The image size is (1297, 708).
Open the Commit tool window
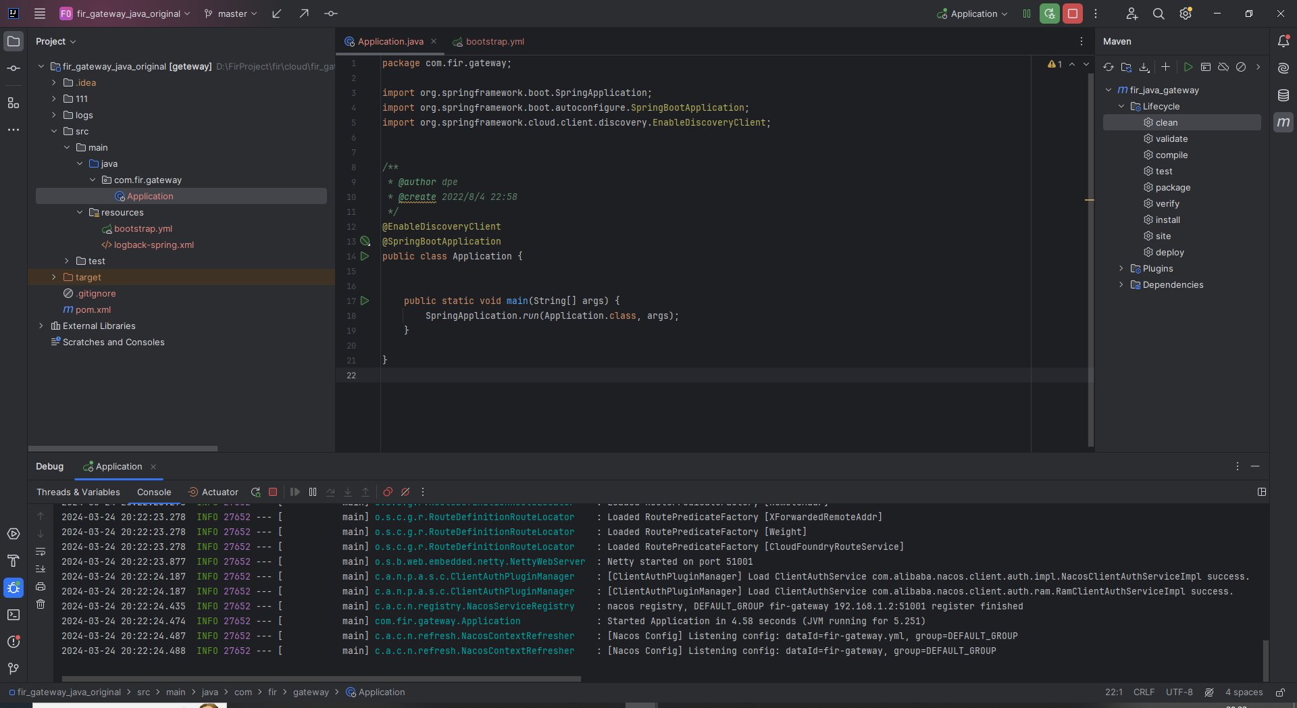14,68
